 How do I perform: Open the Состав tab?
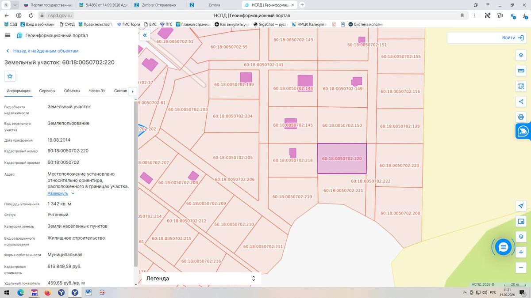tap(120, 91)
